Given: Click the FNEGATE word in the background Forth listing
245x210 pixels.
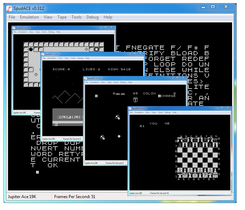Looking at the screenshot, I should coord(145,48).
